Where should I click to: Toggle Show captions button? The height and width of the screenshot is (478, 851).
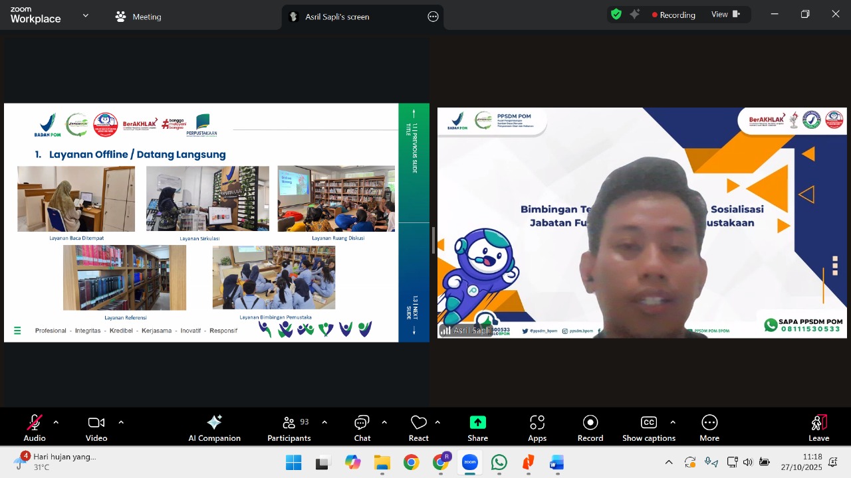[x=648, y=428]
